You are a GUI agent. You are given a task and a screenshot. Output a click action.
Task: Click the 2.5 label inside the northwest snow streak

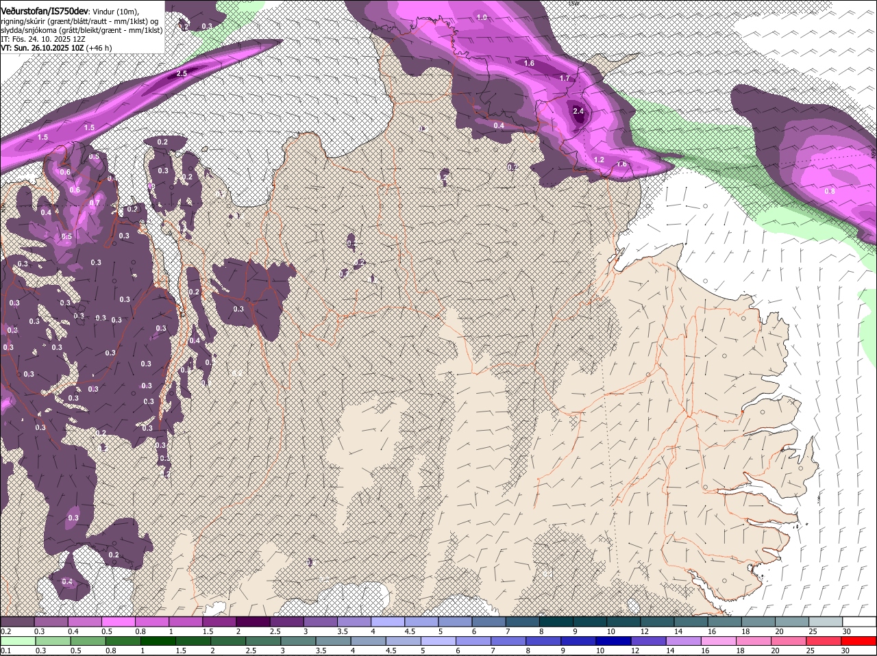point(182,73)
